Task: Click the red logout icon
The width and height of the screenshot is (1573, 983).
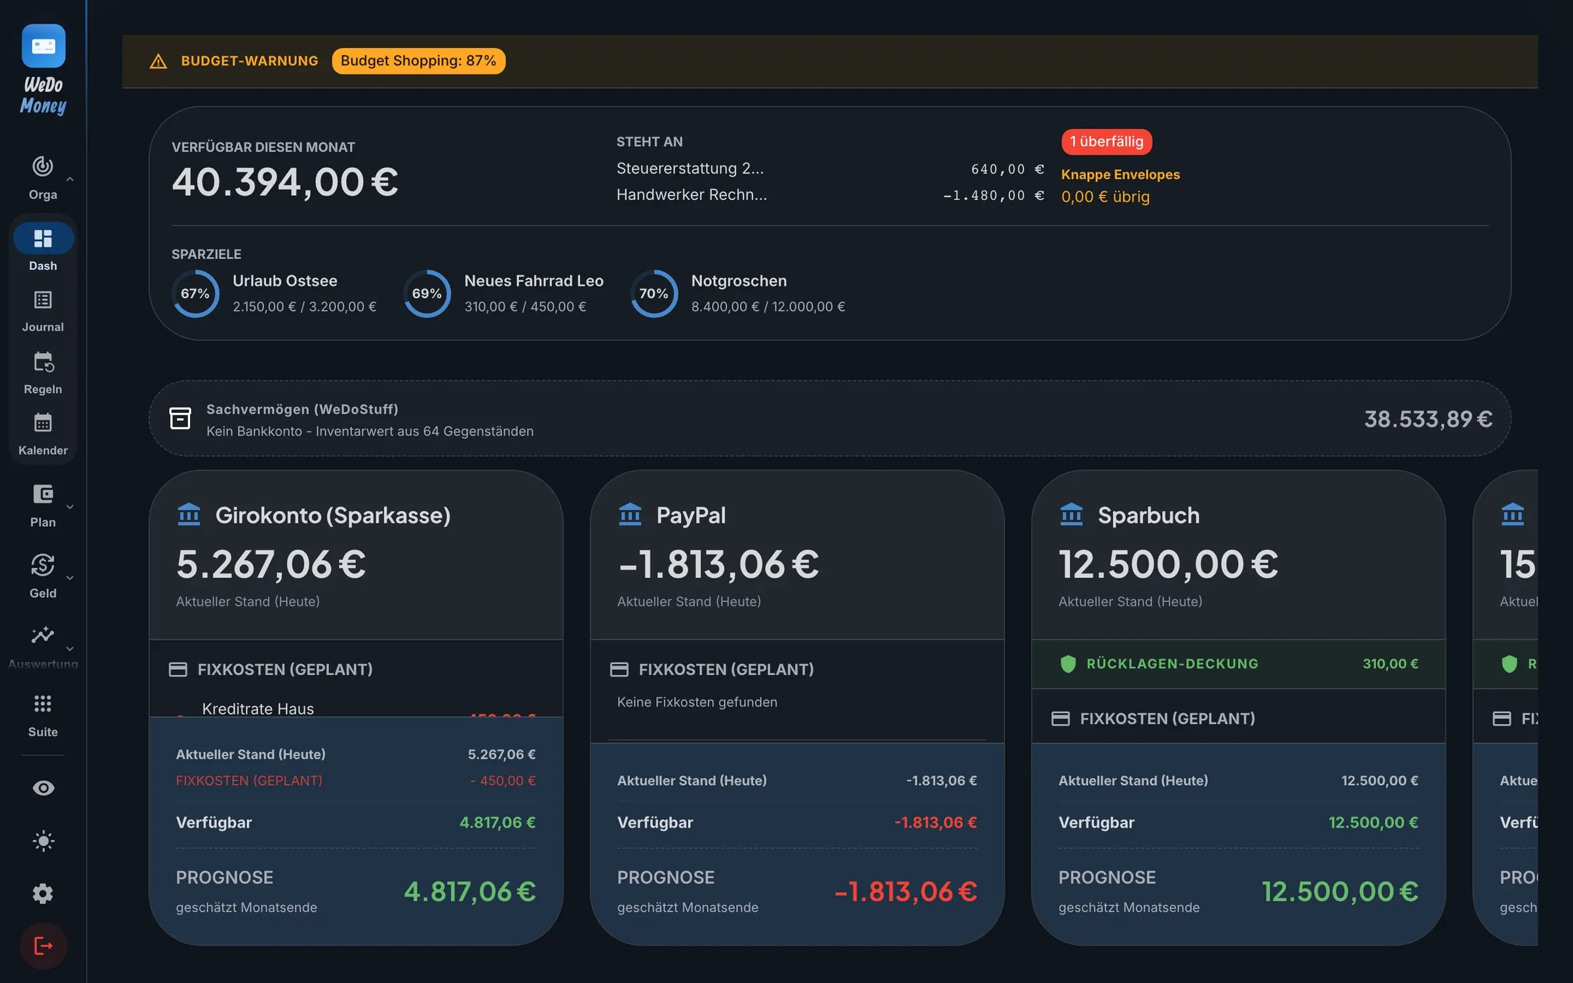Action: tap(43, 946)
